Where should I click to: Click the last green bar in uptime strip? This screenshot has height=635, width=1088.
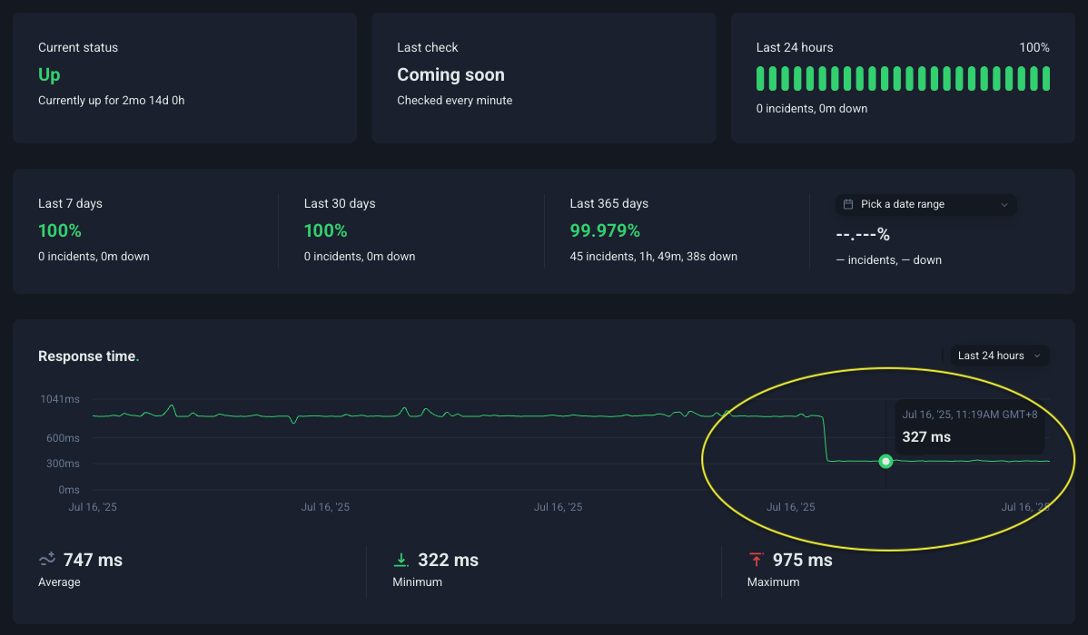point(1046,79)
